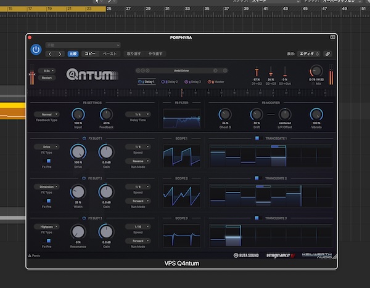Image resolution: width=370 pixels, height=288 pixels.
Task: Click the ペースト paste button
Action: 110,54
